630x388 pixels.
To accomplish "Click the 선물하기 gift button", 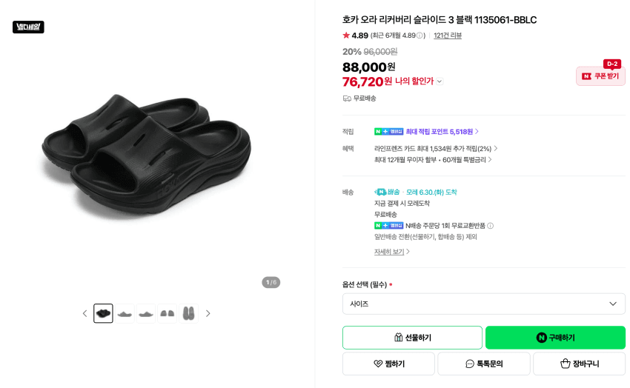I will point(412,338).
